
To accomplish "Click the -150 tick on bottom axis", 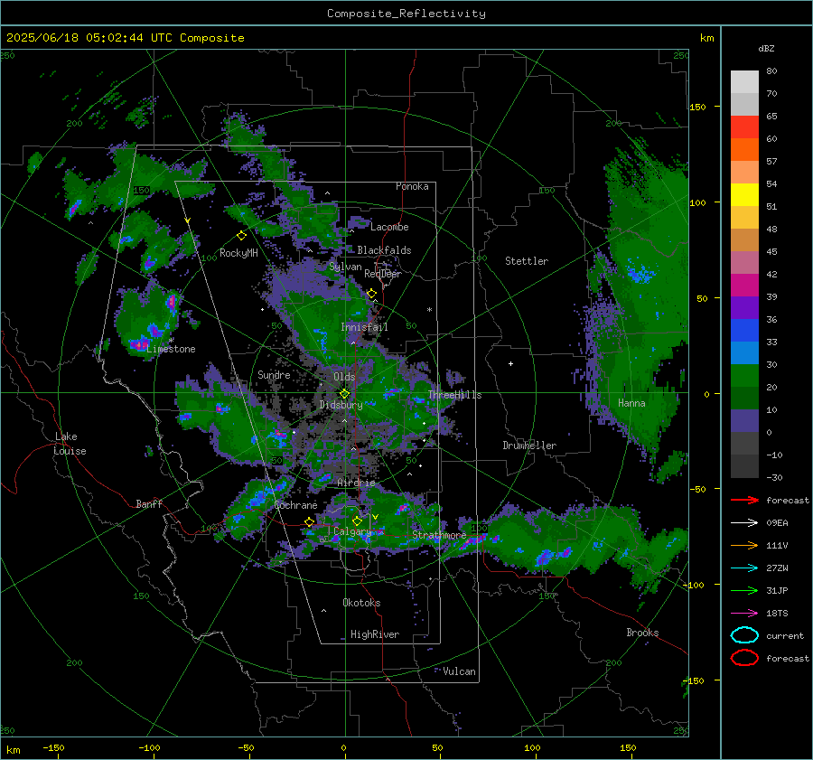I will coord(54,748).
